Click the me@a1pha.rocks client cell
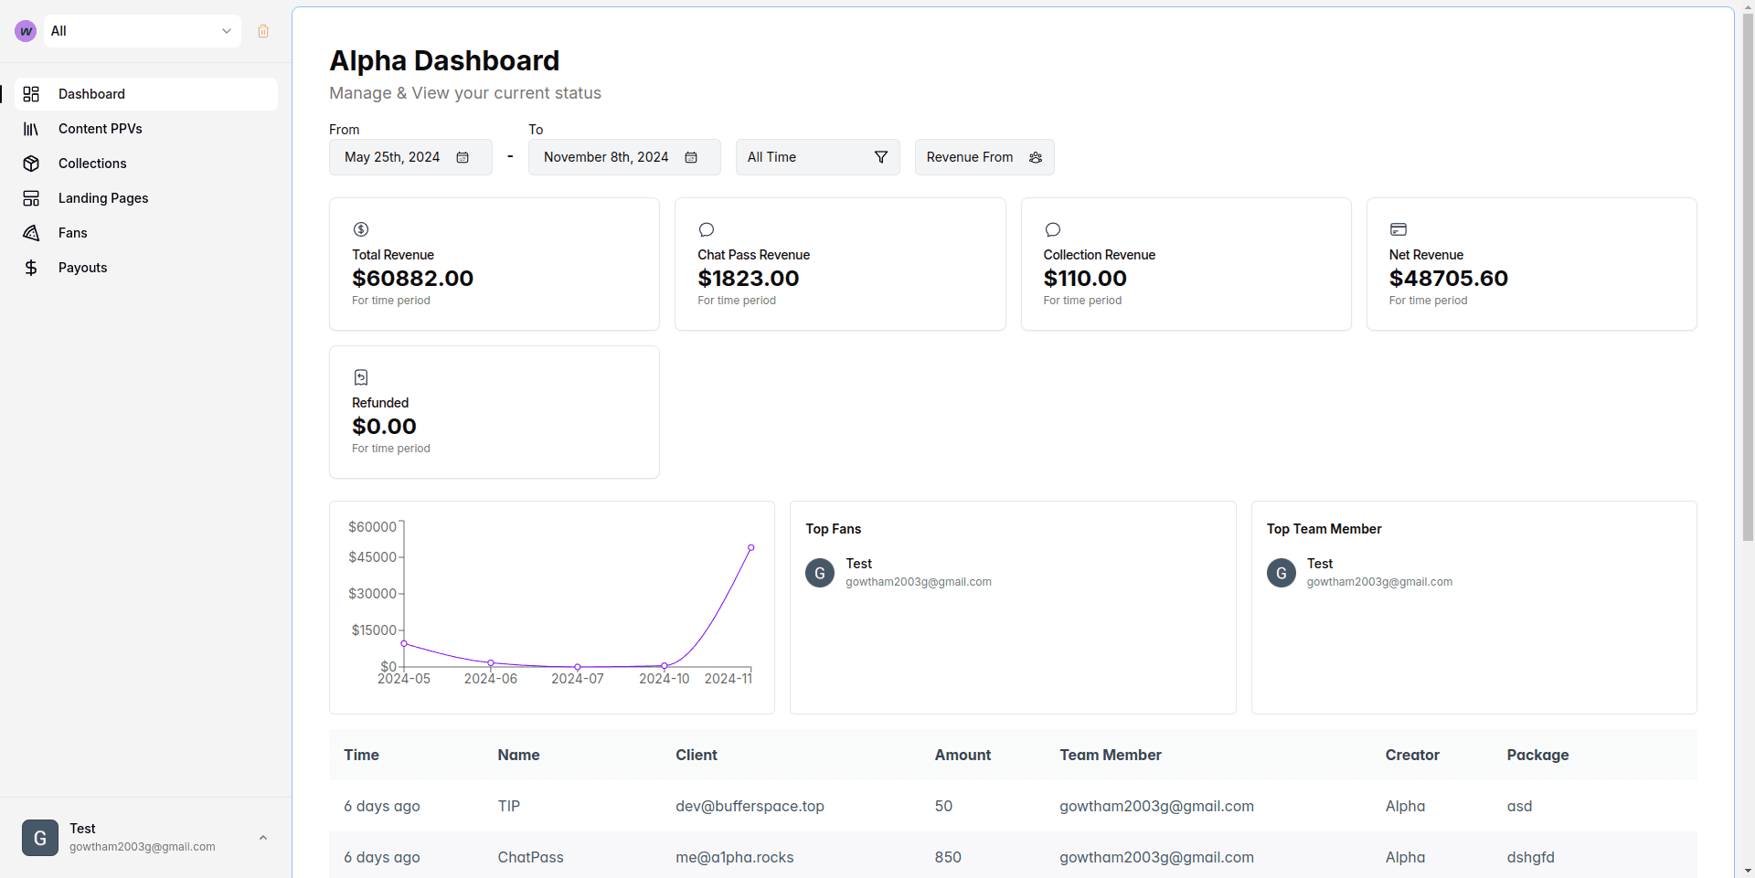The height and width of the screenshot is (878, 1755). coord(734,858)
